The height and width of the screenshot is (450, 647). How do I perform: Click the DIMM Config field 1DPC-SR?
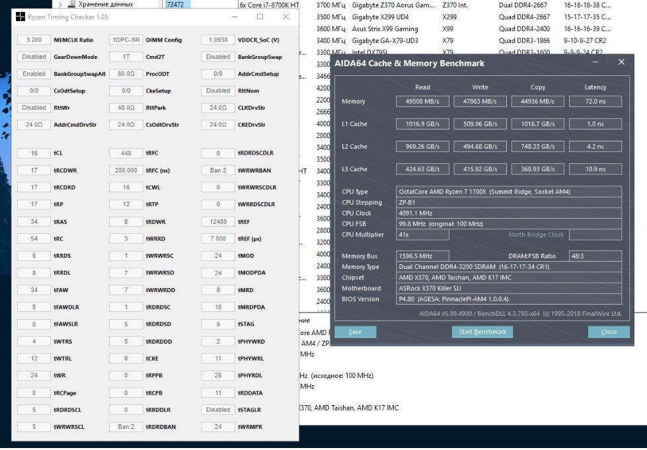click(126, 40)
